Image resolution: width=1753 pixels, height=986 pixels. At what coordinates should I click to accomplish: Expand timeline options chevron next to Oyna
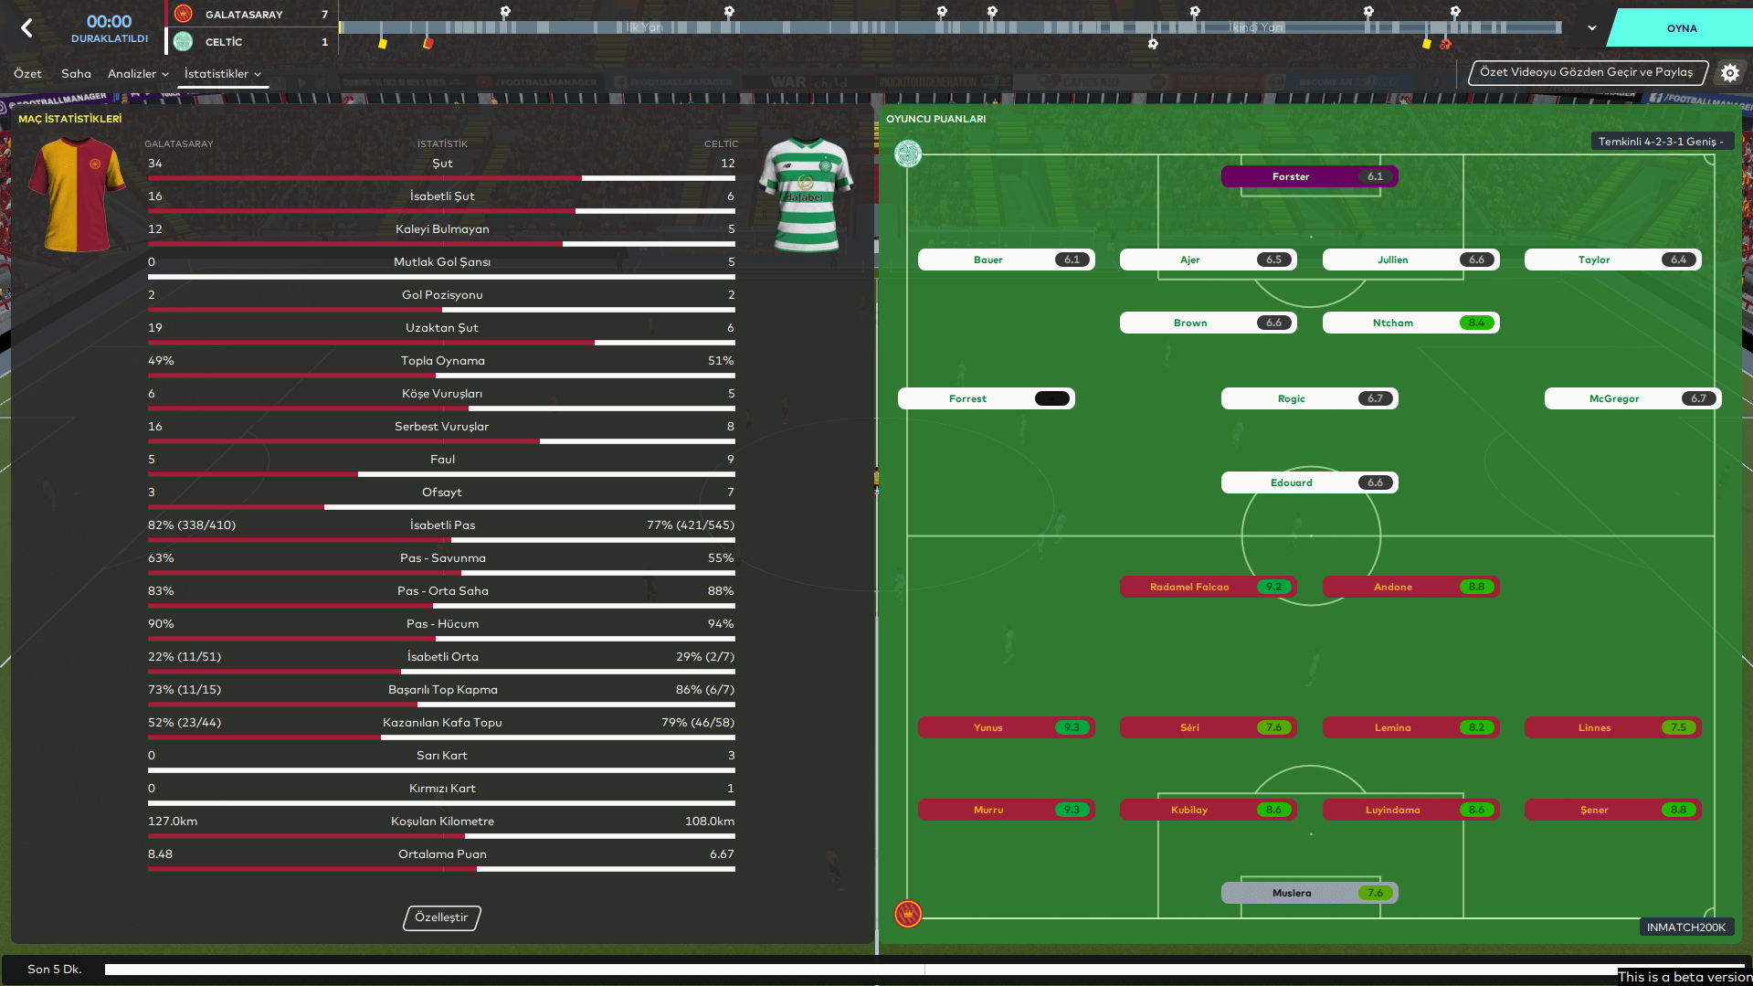[1592, 28]
